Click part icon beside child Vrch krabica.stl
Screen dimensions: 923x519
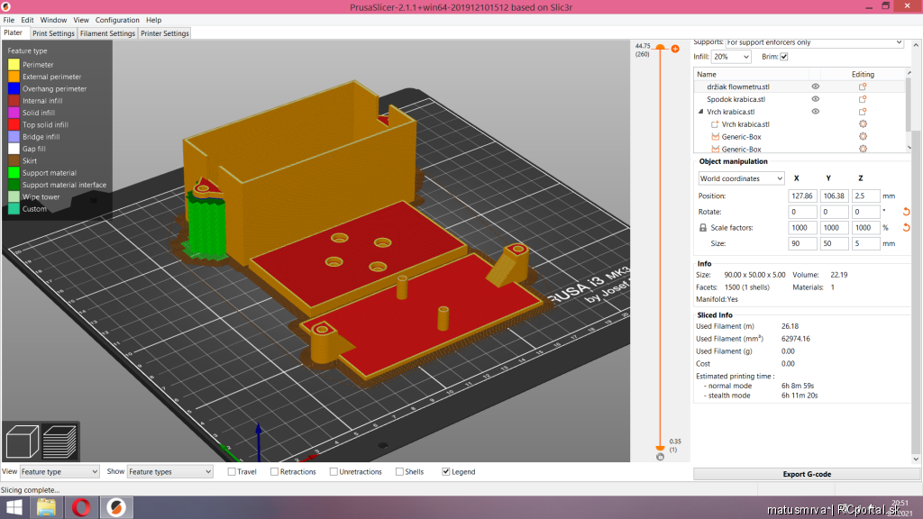click(715, 124)
